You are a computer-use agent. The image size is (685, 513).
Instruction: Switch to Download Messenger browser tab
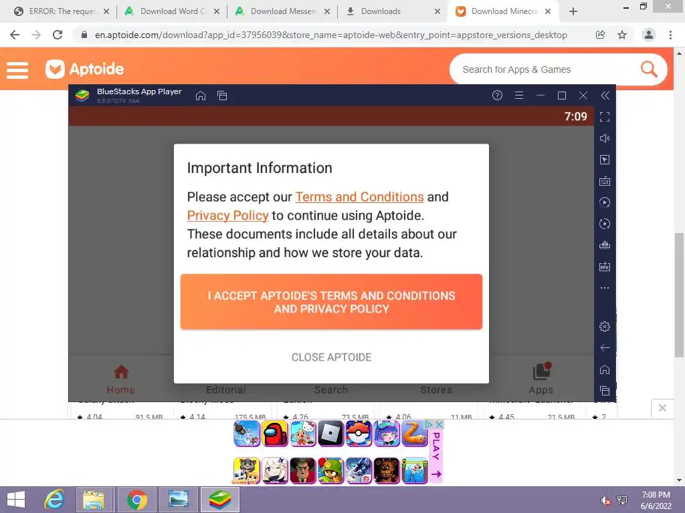(282, 11)
